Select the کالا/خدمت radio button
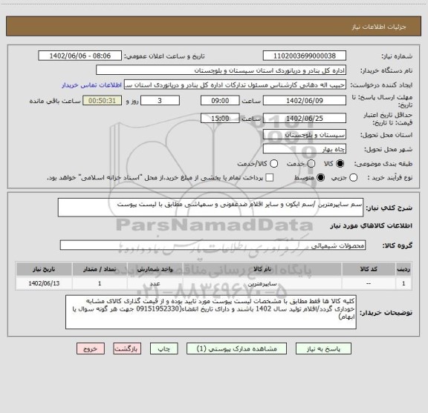 point(273,164)
